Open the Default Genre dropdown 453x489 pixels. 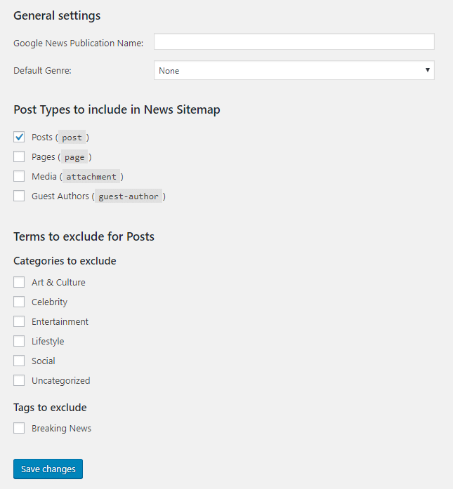coord(294,70)
